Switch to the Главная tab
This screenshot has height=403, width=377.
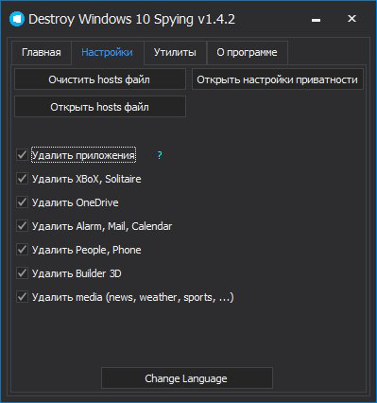(x=42, y=52)
